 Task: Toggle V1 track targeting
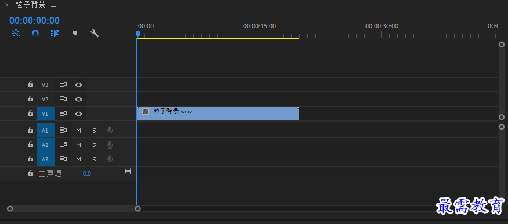pos(46,114)
